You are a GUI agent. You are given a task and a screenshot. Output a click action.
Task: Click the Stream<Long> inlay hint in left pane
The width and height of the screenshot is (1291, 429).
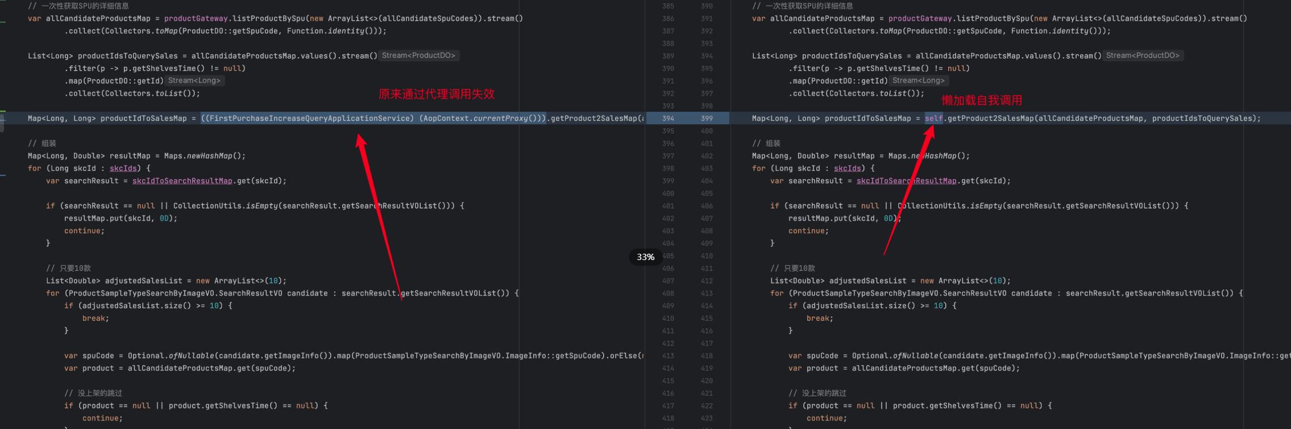(x=194, y=81)
